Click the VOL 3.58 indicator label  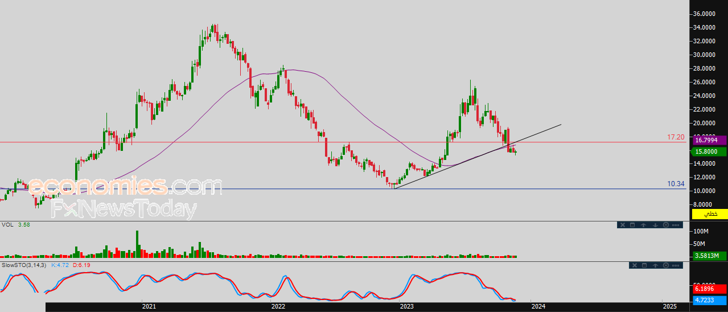(x=15, y=225)
